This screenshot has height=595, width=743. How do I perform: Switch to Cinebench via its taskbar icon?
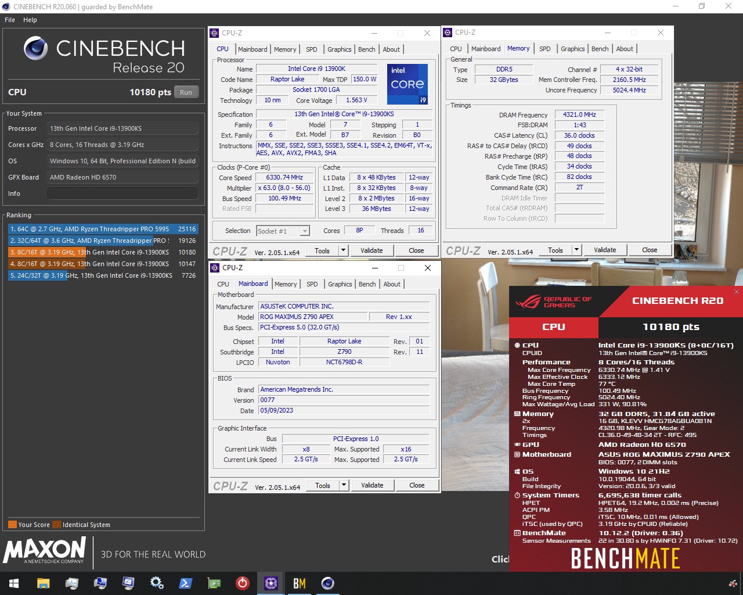click(328, 583)
